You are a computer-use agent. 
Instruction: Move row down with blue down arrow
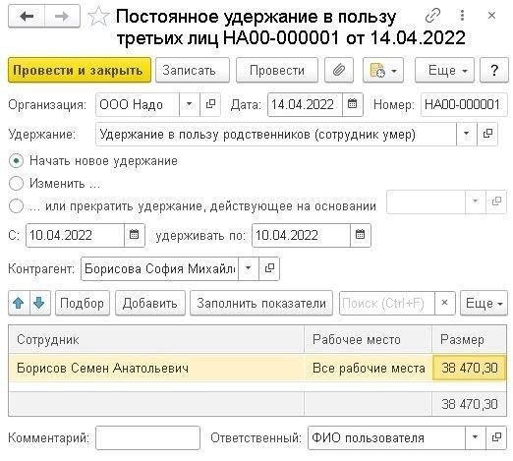39,303
